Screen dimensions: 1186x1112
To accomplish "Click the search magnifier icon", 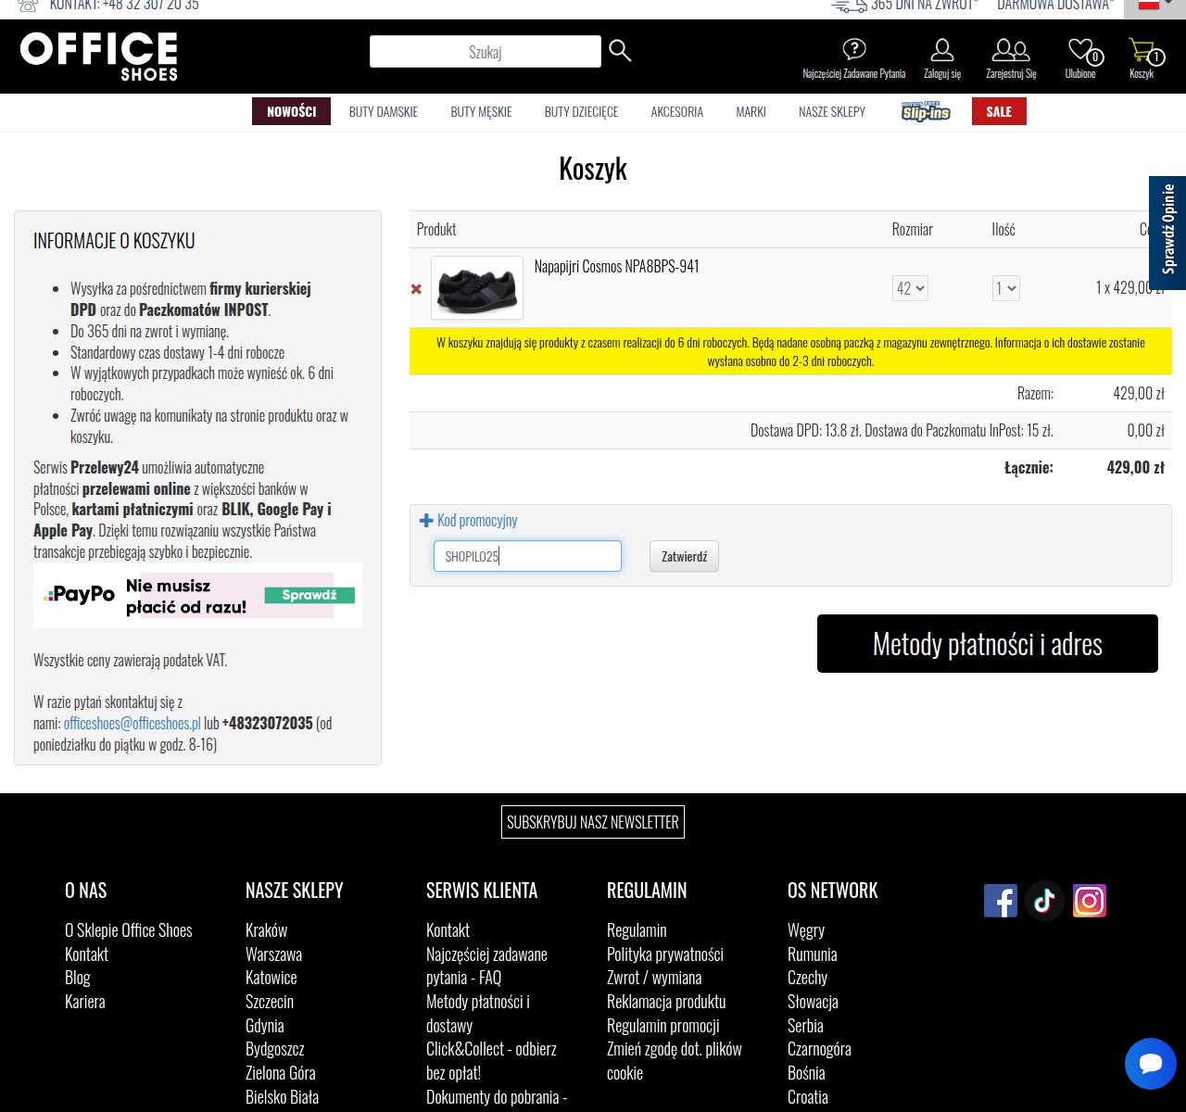I will point(620,51).
